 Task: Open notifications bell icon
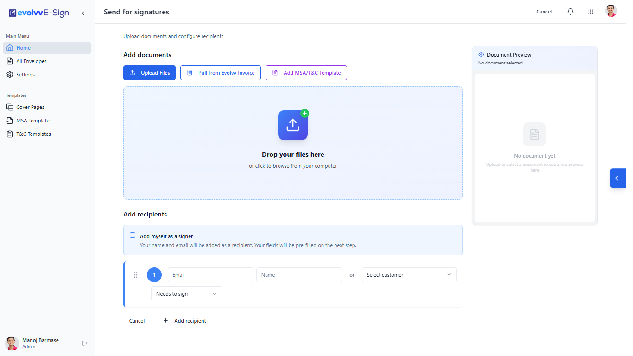pos(570,12)
